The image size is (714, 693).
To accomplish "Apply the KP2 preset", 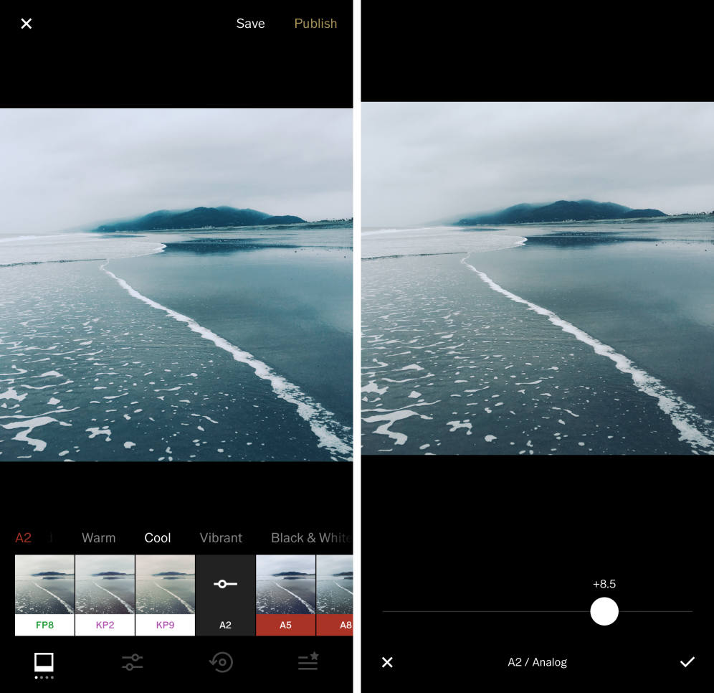I will pos(104,595).
